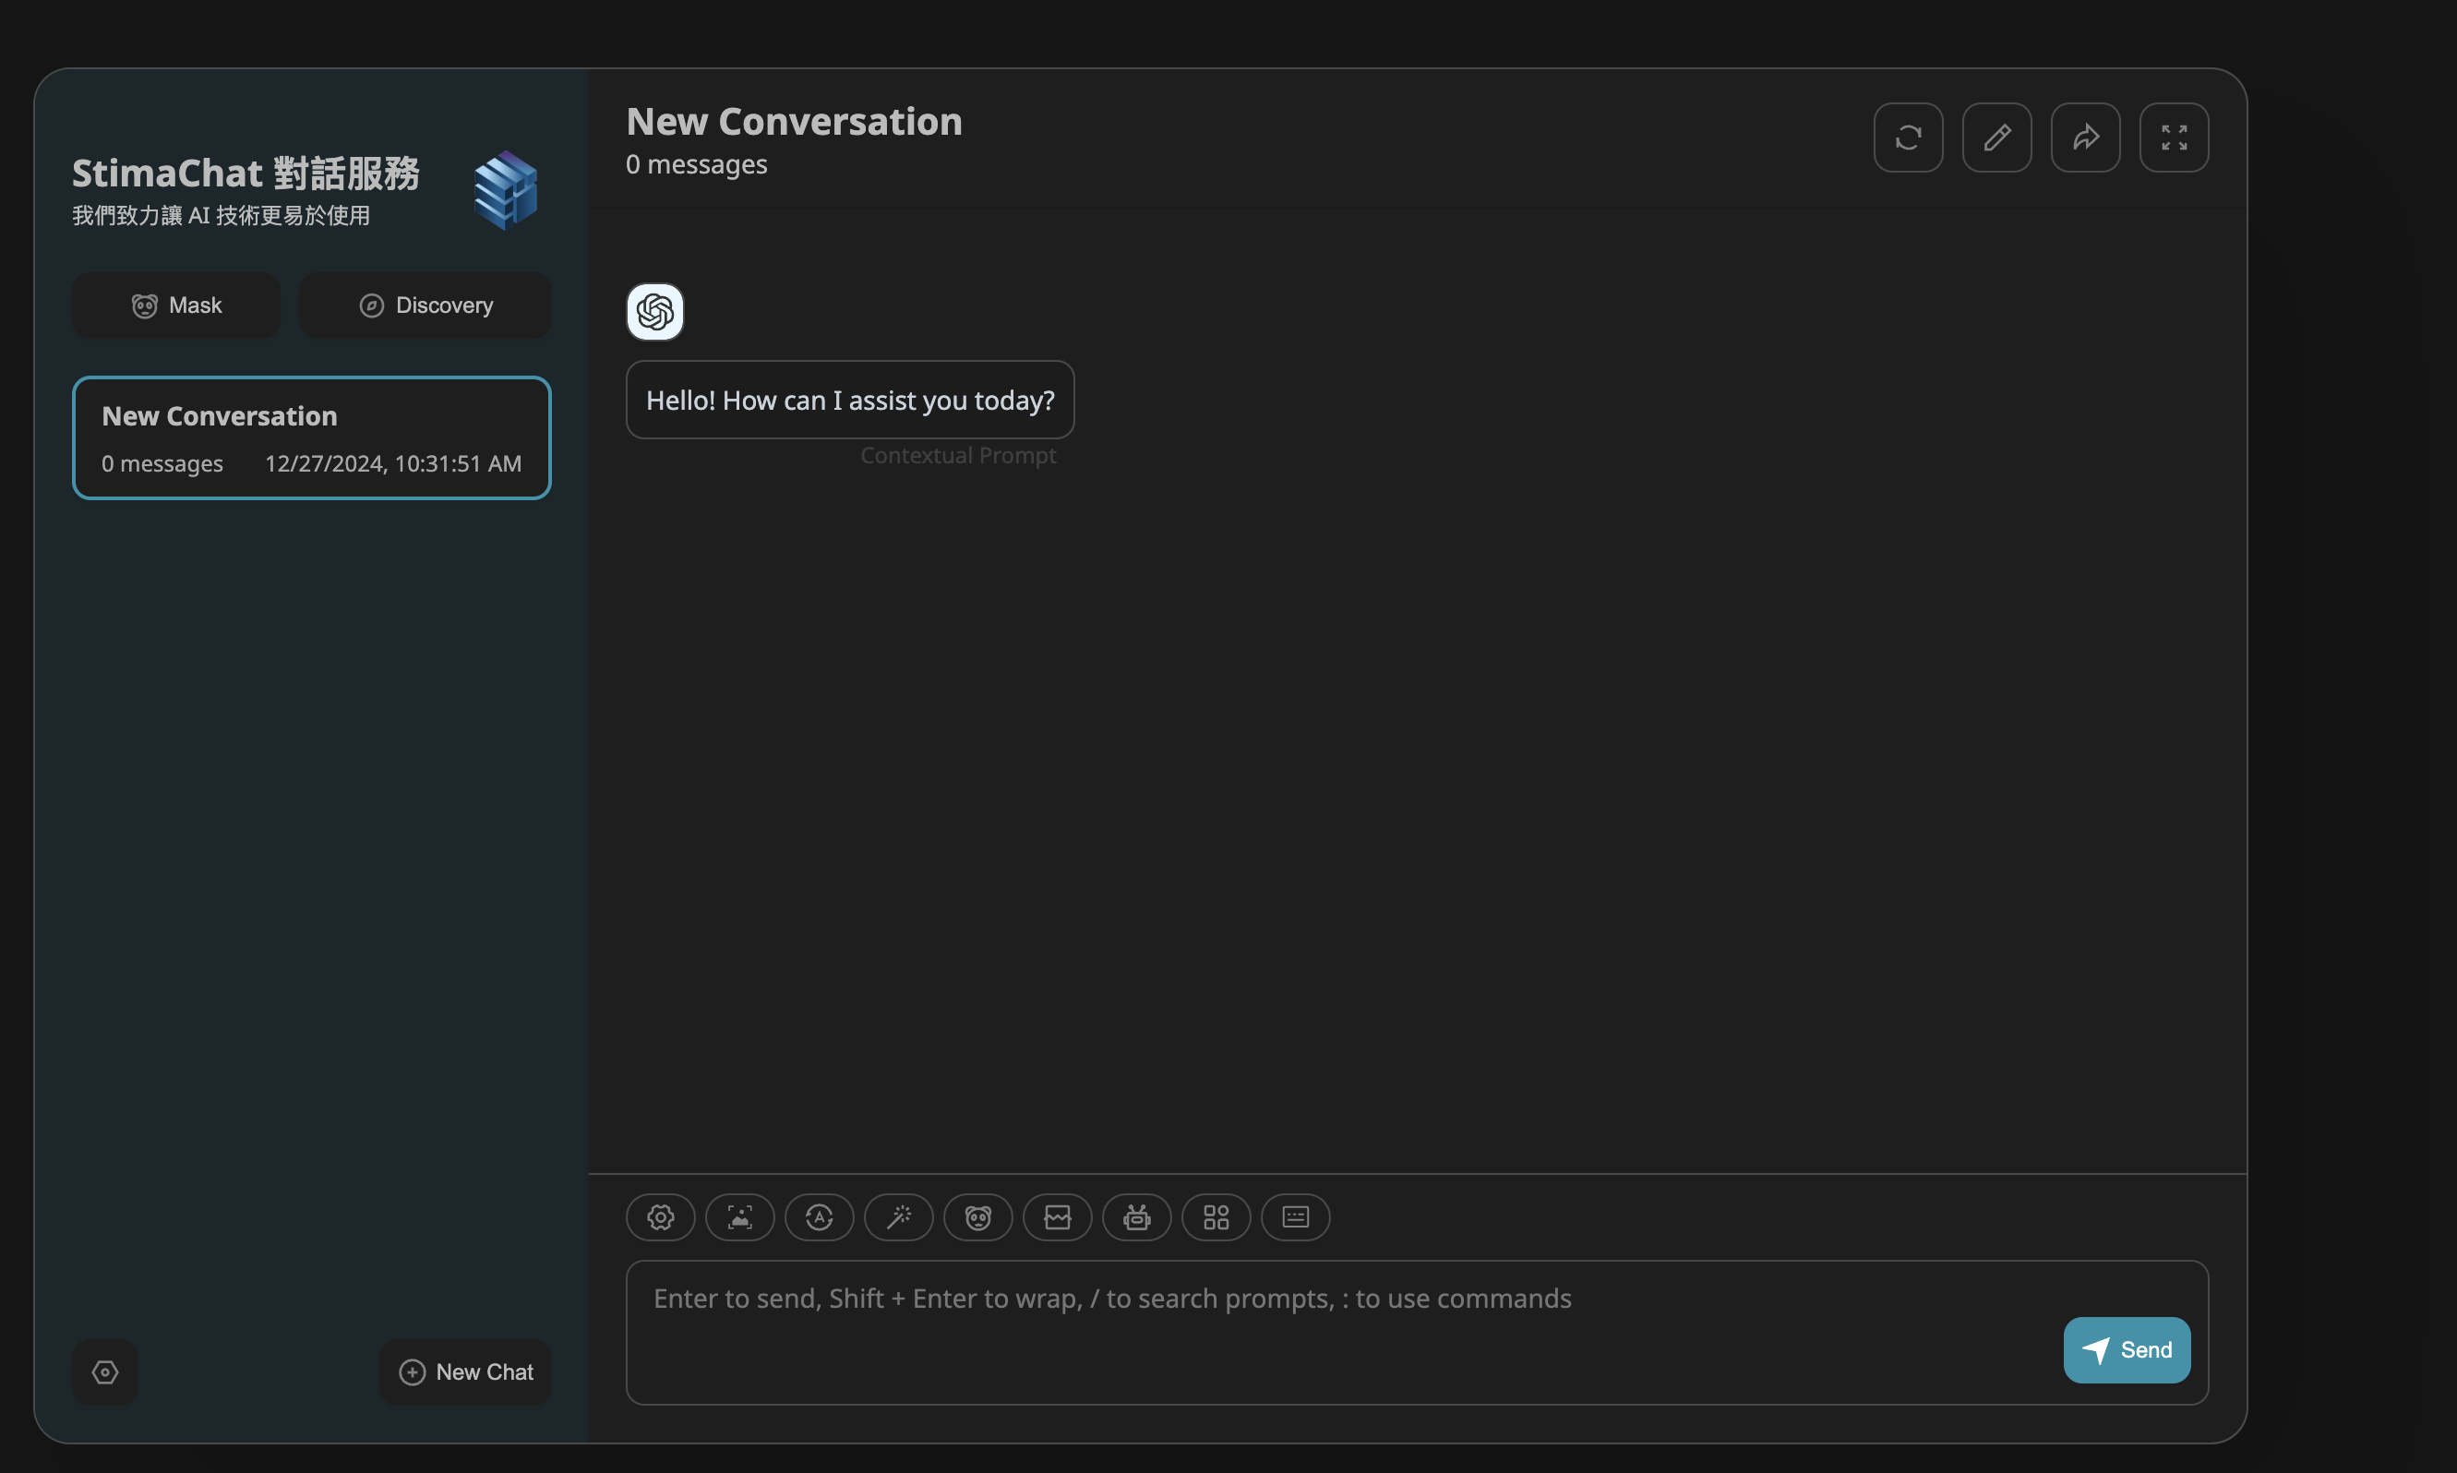Click the refresh title icon
2457x1473 pixels.
tap(1908, 137)
